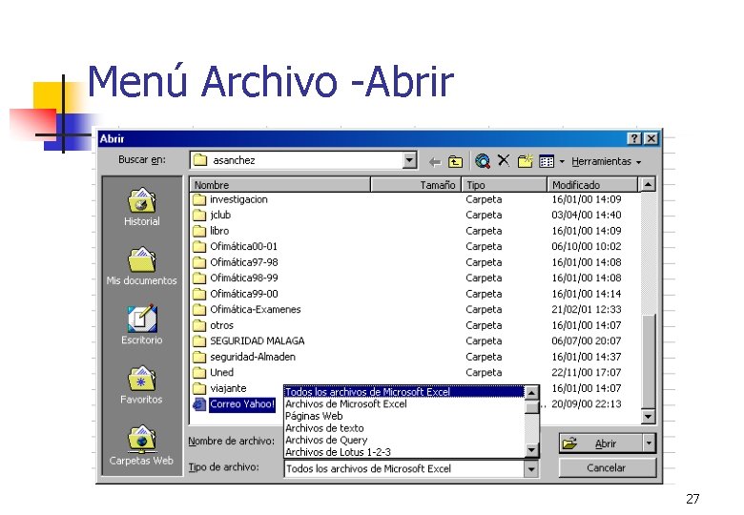Select the viajante folder icon
Image resolution: width=744 pixels, height=515 pixels.
[199, 388]
